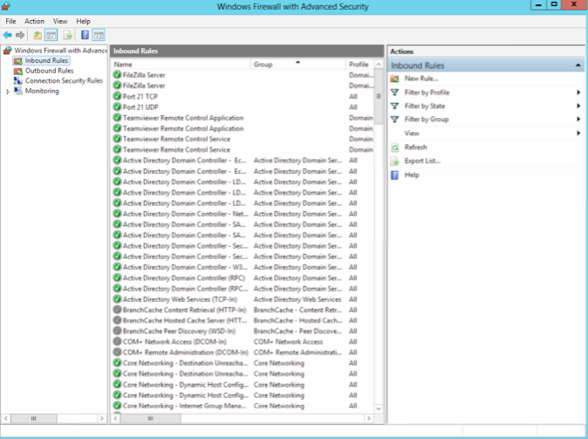This screenshot has height=439, width=588.
Task: Click the rules list horizontal scrollbar thumb
Action: pyautogui.click(x=151, y=418)
